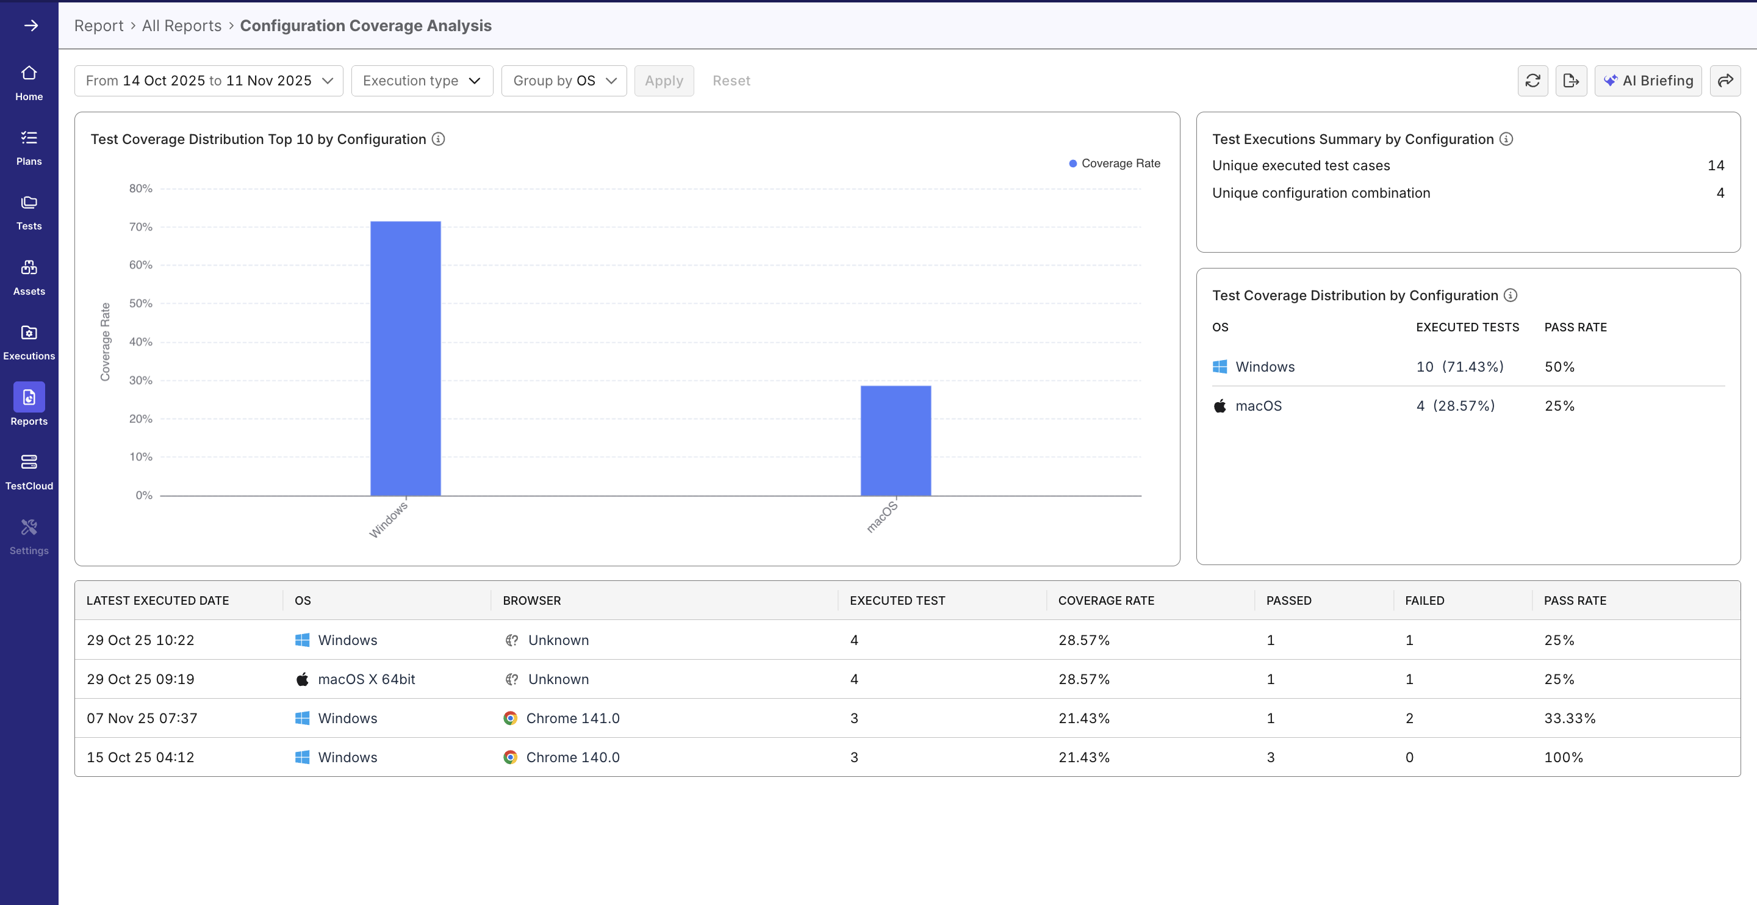
Task: Click Report in the breadcrumb trail
Action: [99, 25]
